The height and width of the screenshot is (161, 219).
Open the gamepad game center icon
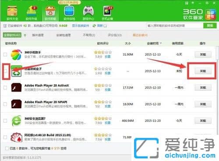click(x=88, y=11)
